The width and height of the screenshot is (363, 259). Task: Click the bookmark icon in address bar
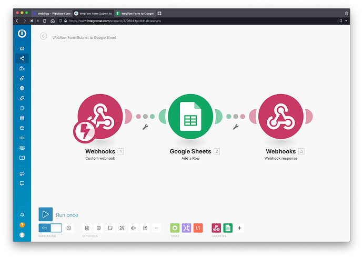[341, 21]
